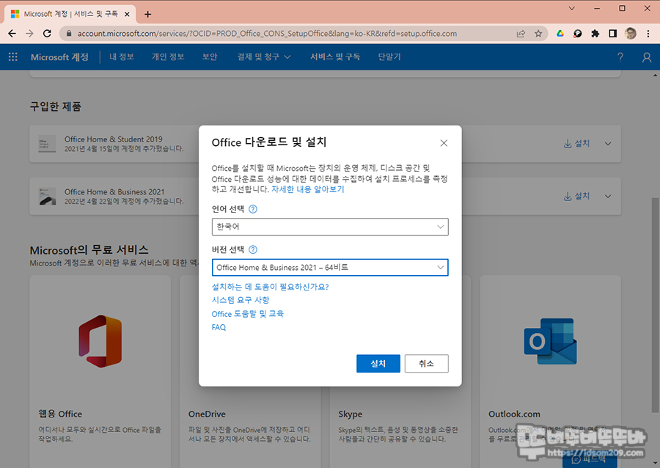Click the dark circular extension icon
The width and height of the screenshot is (660, 468).
click(578, 34)
